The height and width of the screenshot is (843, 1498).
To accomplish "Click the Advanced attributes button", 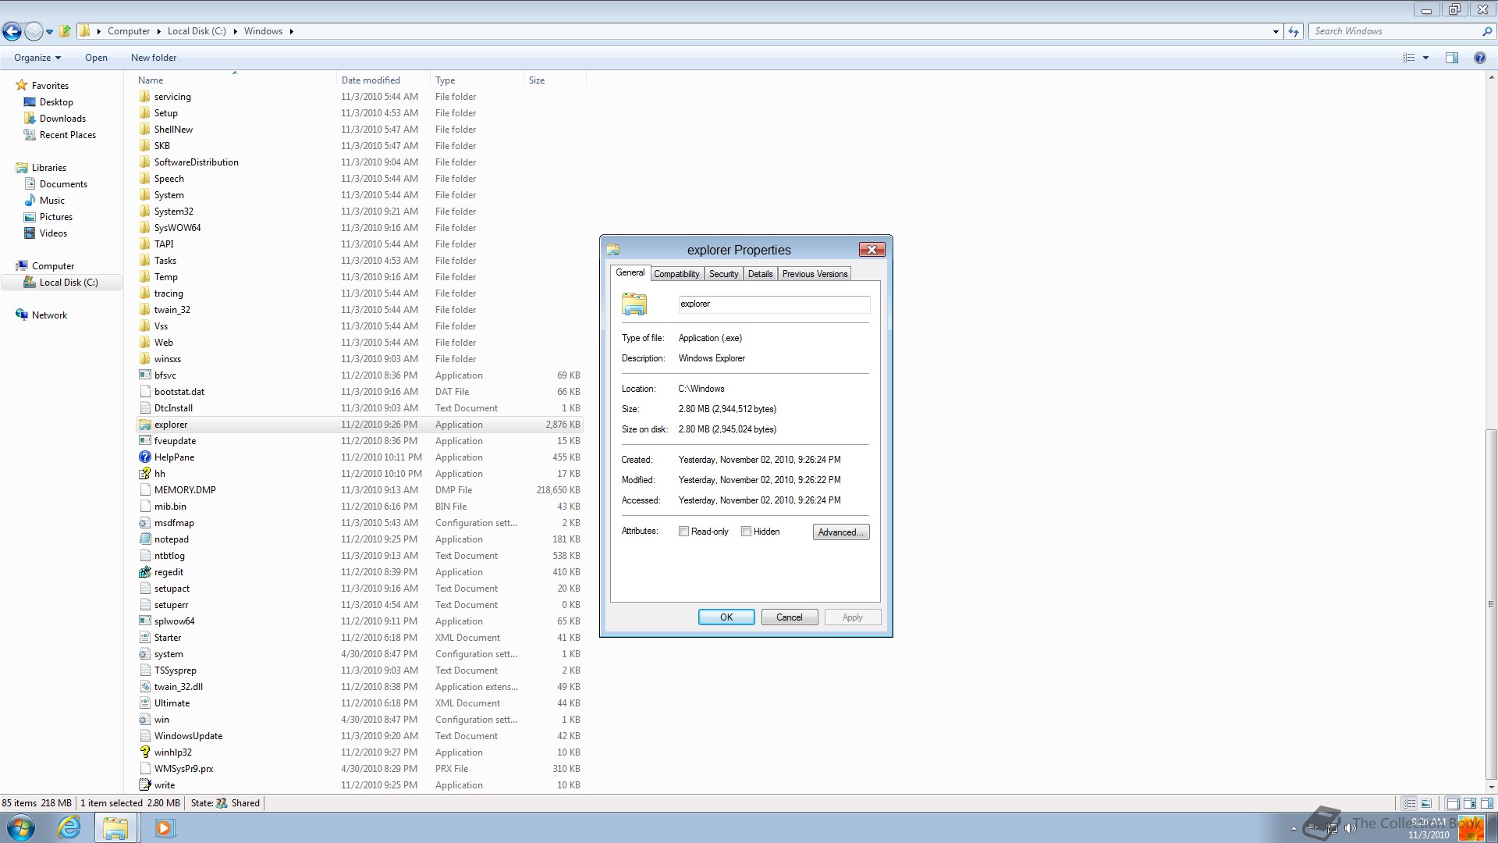I will (840, 532).
